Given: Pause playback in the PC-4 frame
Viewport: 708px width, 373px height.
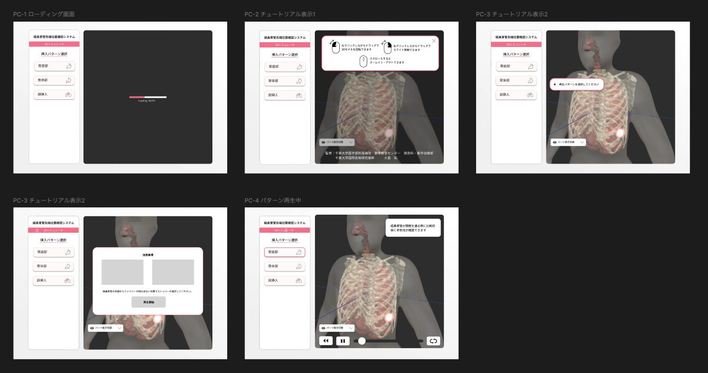Looking at the screenshot, I should point(342,341).
